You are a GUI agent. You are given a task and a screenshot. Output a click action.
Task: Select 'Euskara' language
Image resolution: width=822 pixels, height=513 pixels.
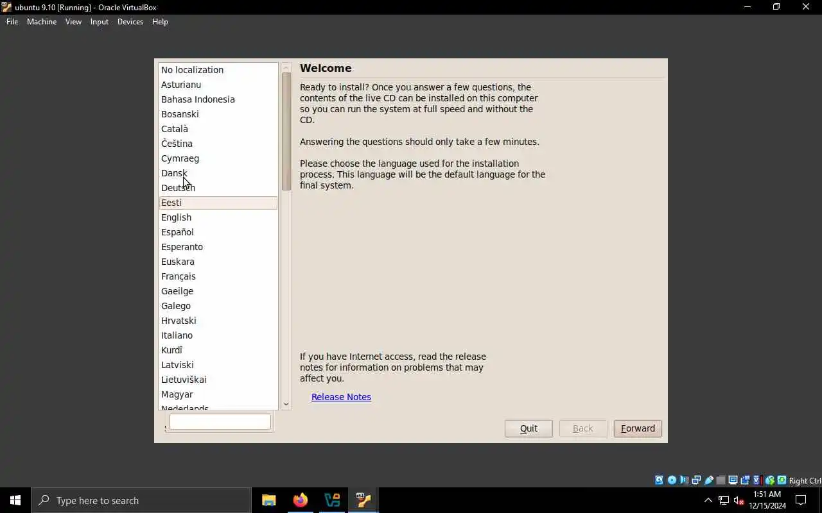click(218, 262)
